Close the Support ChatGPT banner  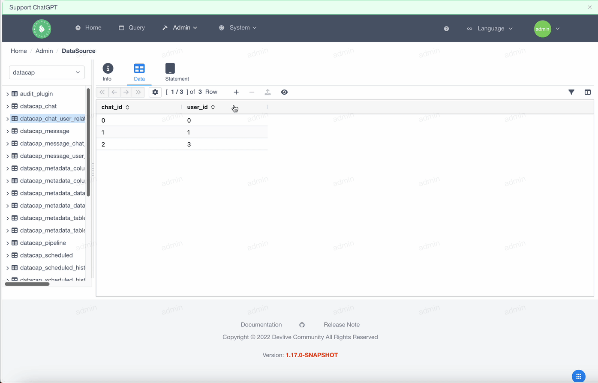click(590, 7)
